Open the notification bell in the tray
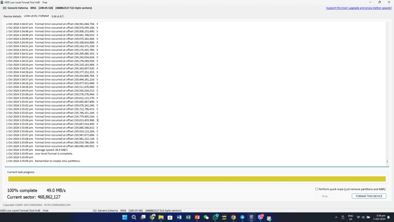Viewport: 394px width, 222px height. 388,217
